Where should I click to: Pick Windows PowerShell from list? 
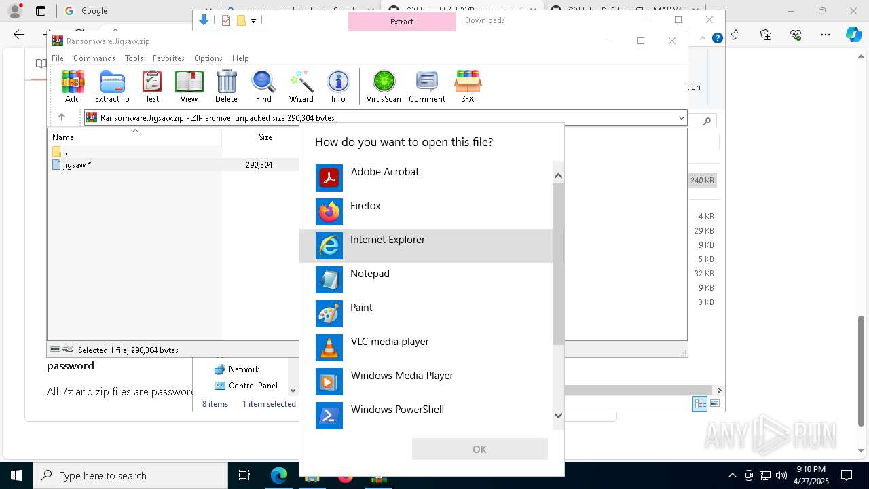pos(426,416)
